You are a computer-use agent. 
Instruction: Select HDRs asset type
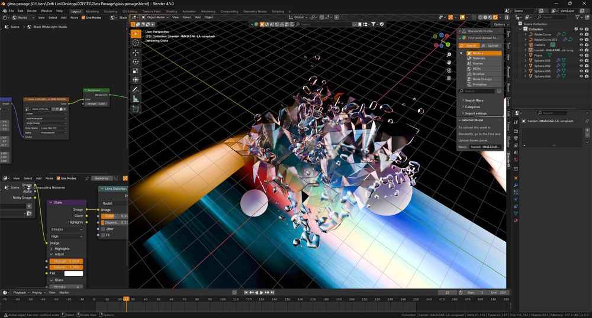pos(484,69)
